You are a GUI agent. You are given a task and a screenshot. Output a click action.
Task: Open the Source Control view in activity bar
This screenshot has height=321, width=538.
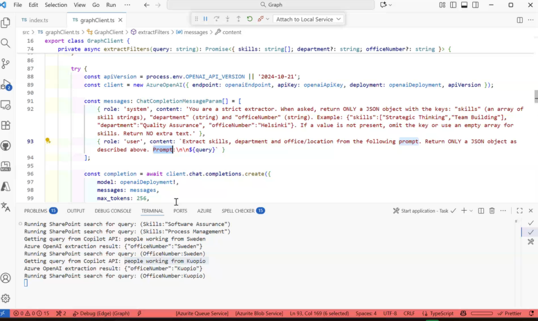tap(6, 64)
